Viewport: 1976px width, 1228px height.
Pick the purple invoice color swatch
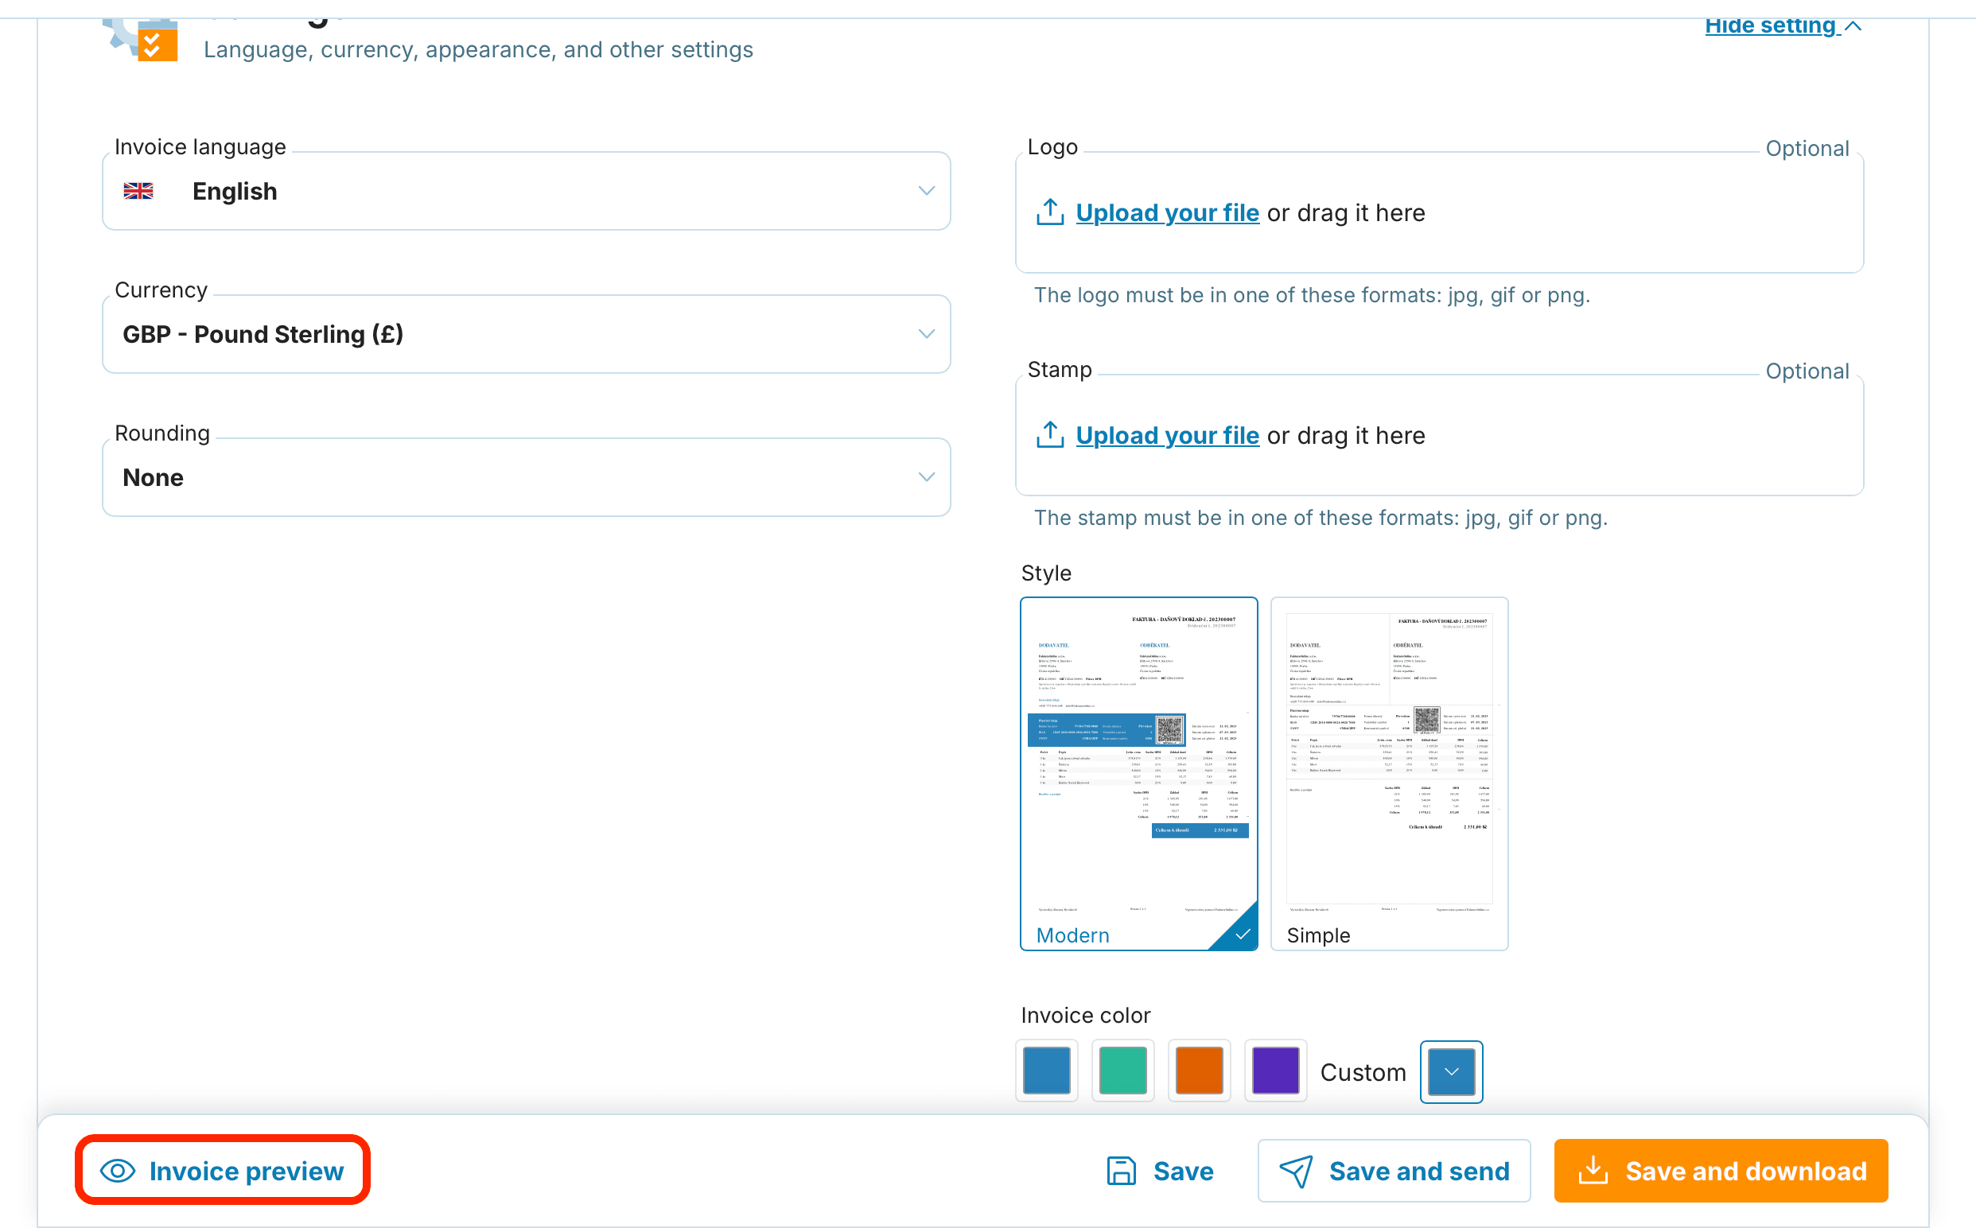pos(1276,1071)
